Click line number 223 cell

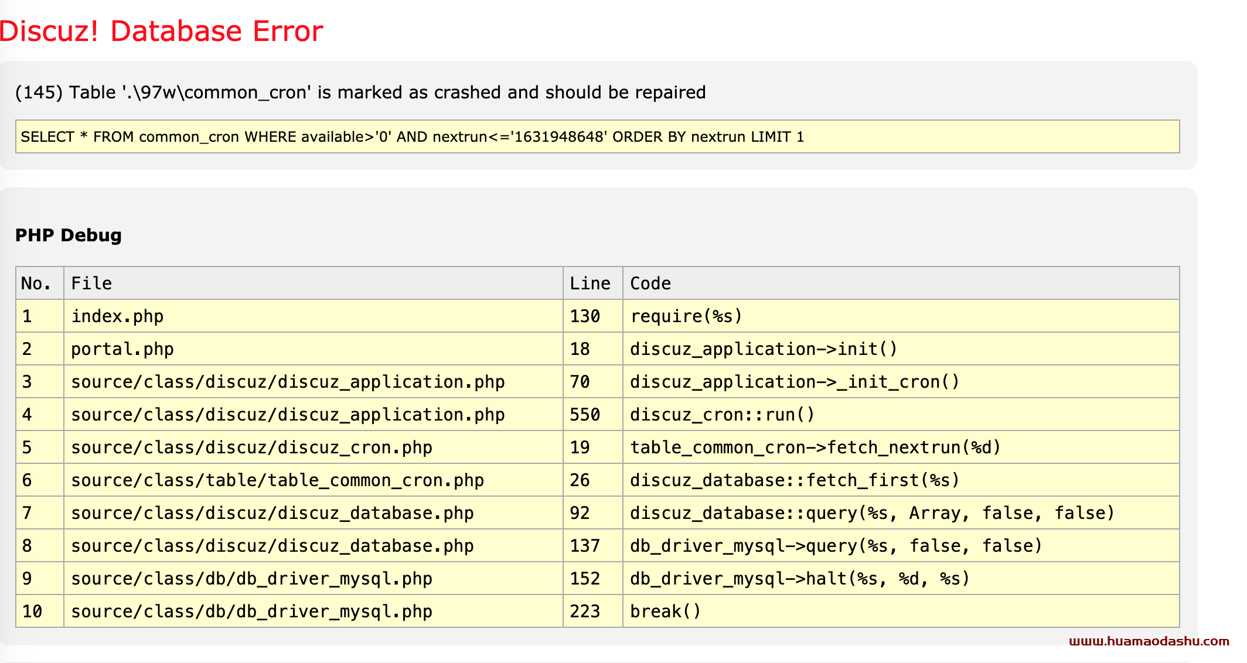(592, 611)
